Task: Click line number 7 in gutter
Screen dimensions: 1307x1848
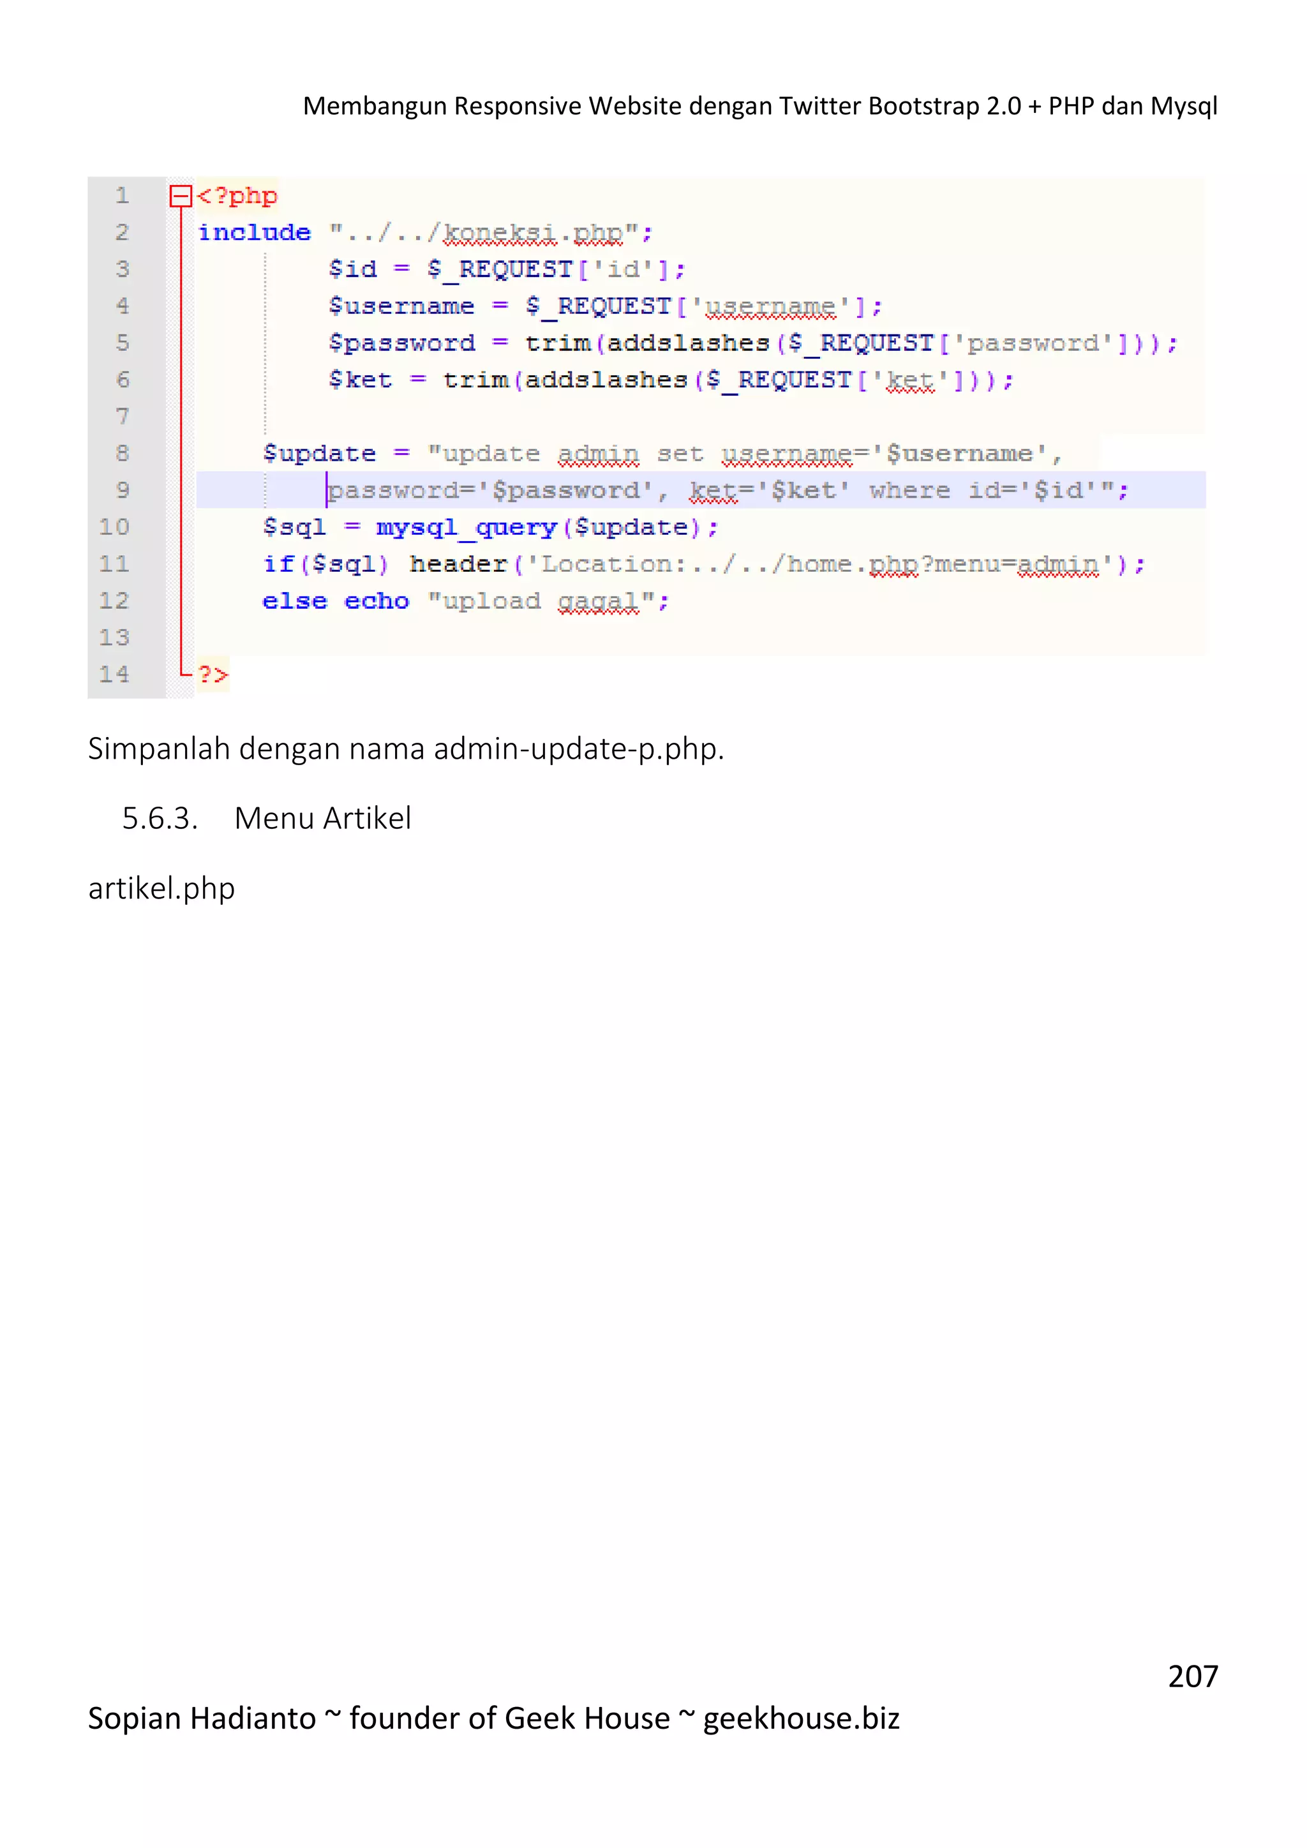Action: click(123, 416)
